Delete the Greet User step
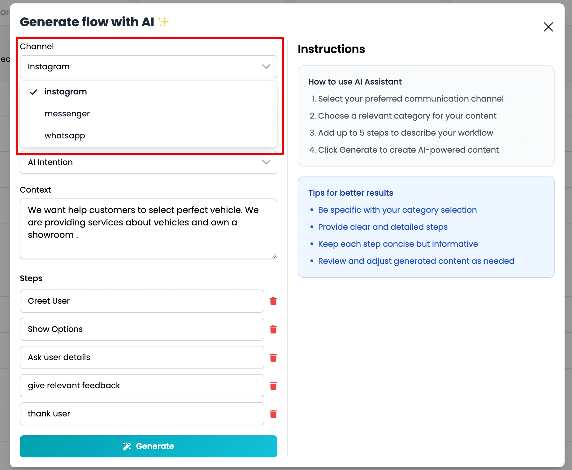 tap(273, 301)
